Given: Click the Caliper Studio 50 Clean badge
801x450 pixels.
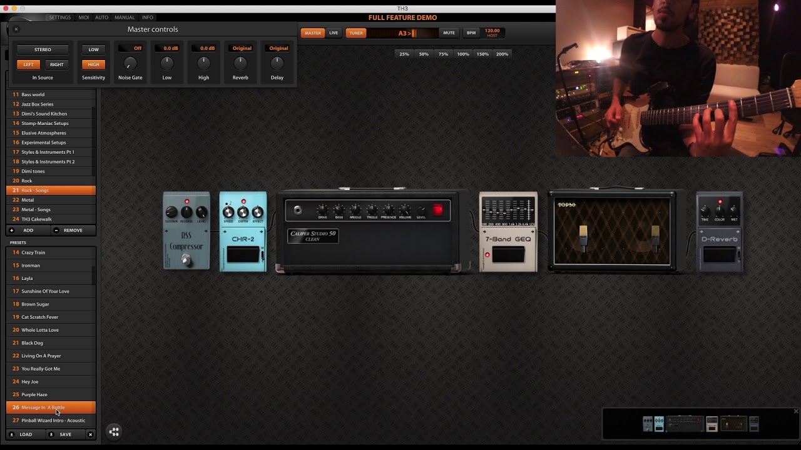Looking at the screenshot, I should coord(313,236).
